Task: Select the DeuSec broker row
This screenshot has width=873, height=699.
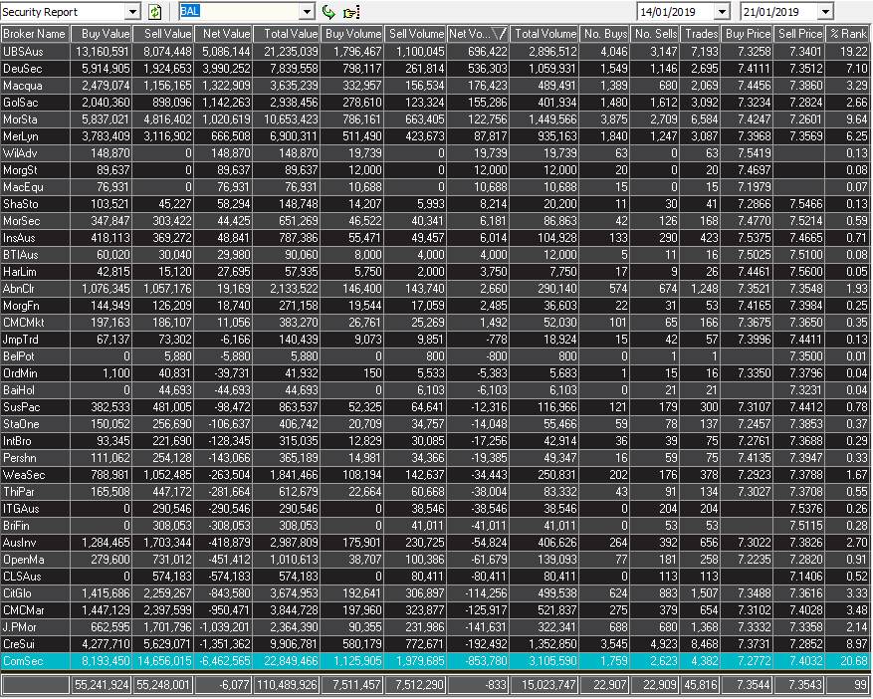Action: click(x=435, y=69)
